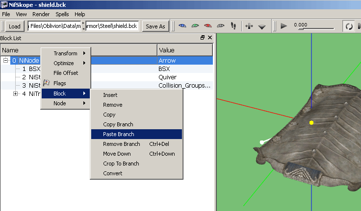The height and width of the screenshot is (211, 361).
Task: Choose Insert from Block submenu
Action: pos(136,95)
